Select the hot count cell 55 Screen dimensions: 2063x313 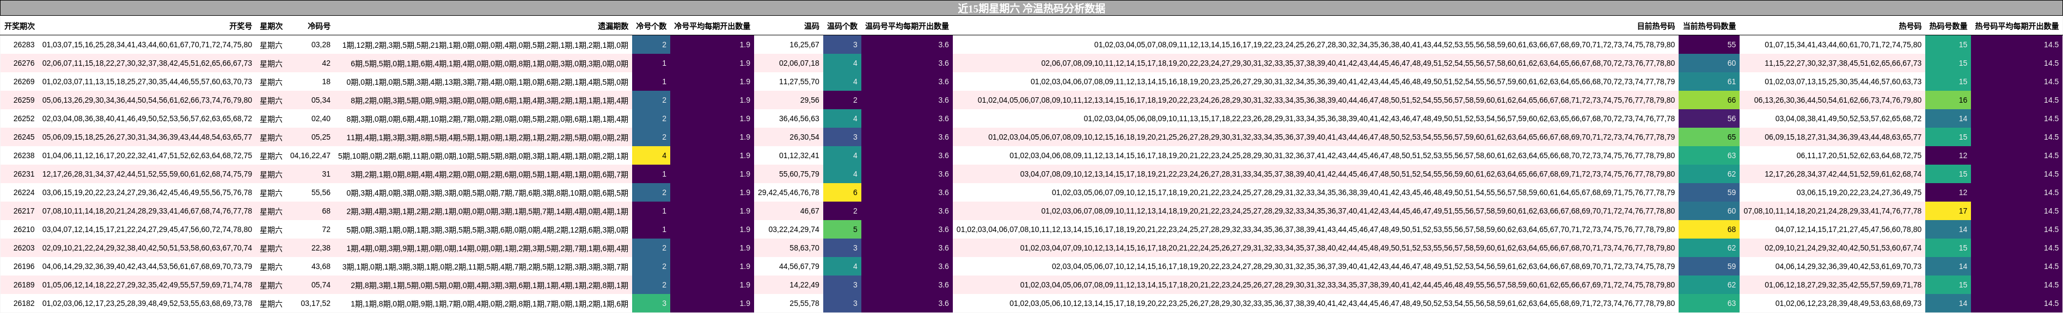click(1709, 45)
